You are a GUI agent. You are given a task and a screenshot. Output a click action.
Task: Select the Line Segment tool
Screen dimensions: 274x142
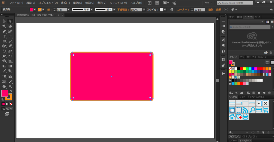[x=10, y=36]
